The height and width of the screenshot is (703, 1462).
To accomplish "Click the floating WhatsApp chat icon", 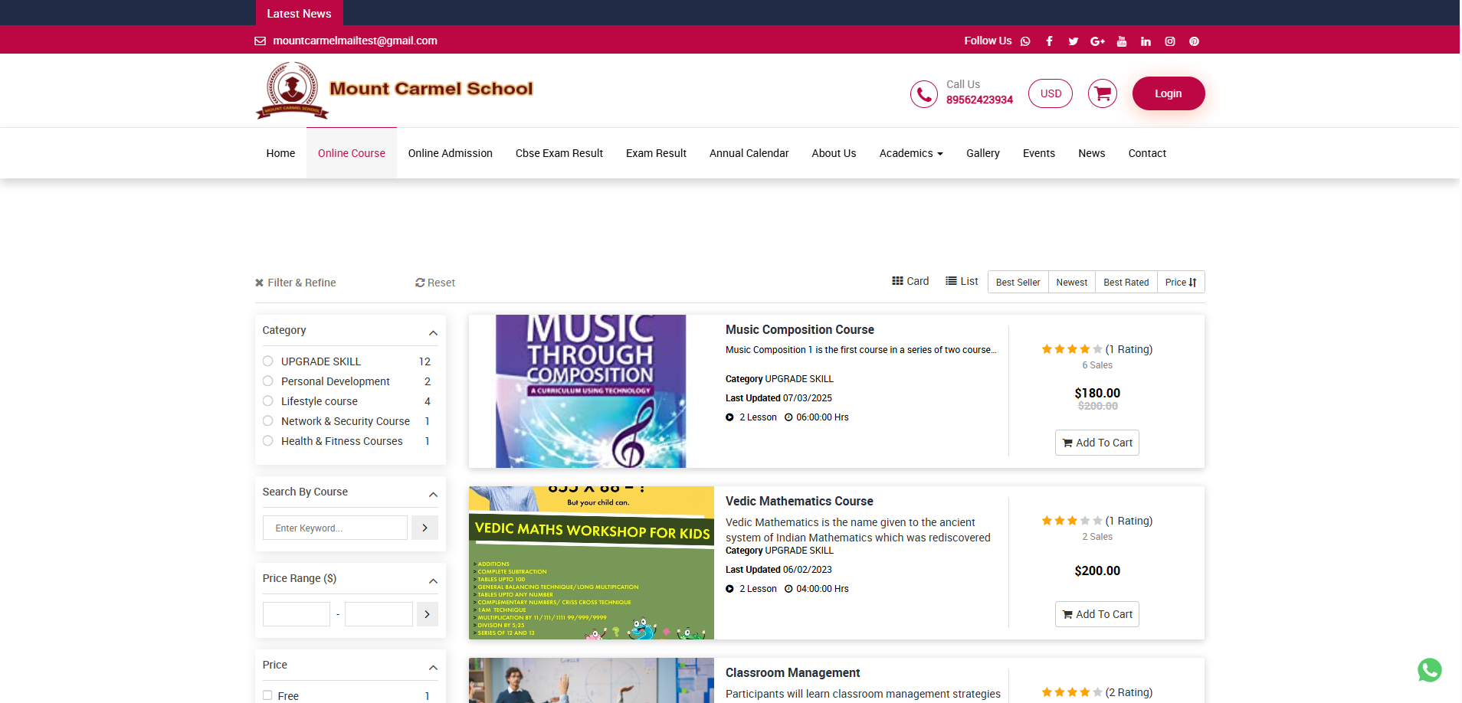I will pyautogui.click(x=1429, y=670).
